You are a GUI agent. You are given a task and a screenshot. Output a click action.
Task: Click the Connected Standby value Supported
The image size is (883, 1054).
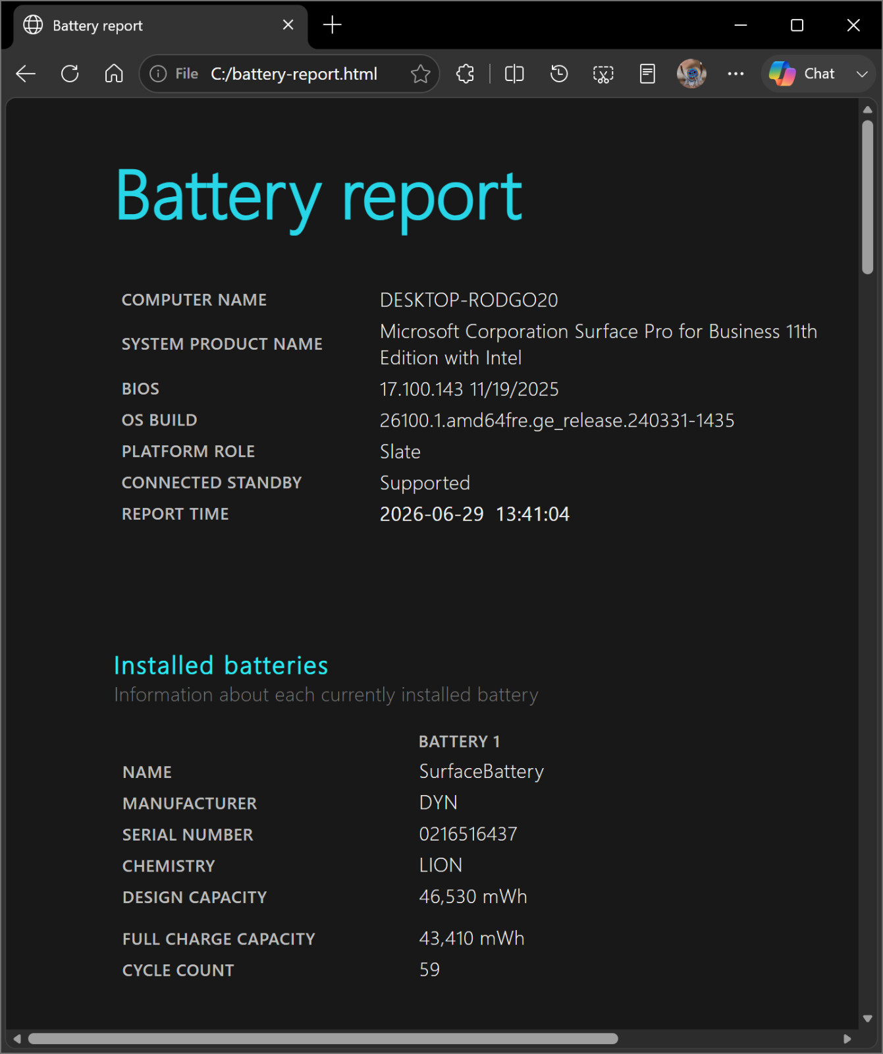[425, 484]
